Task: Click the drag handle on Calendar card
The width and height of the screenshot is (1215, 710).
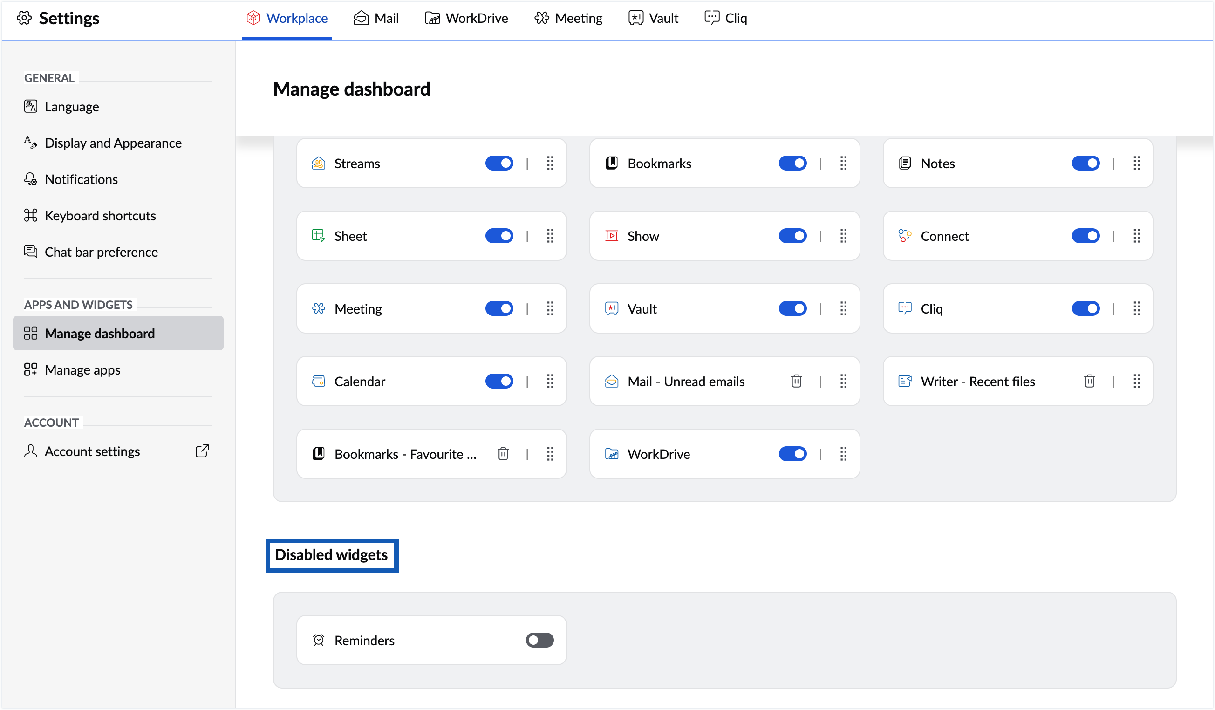Action: [550, 381]
